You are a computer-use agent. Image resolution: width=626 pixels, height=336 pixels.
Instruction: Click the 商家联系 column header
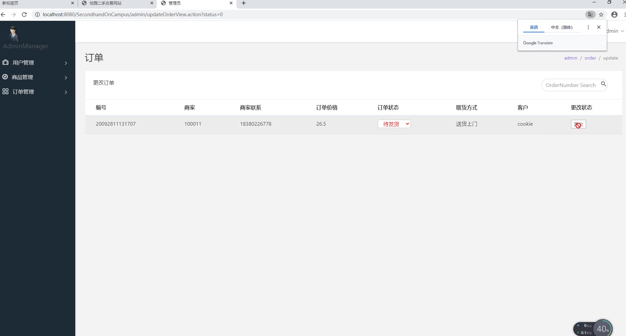[251, 107]
